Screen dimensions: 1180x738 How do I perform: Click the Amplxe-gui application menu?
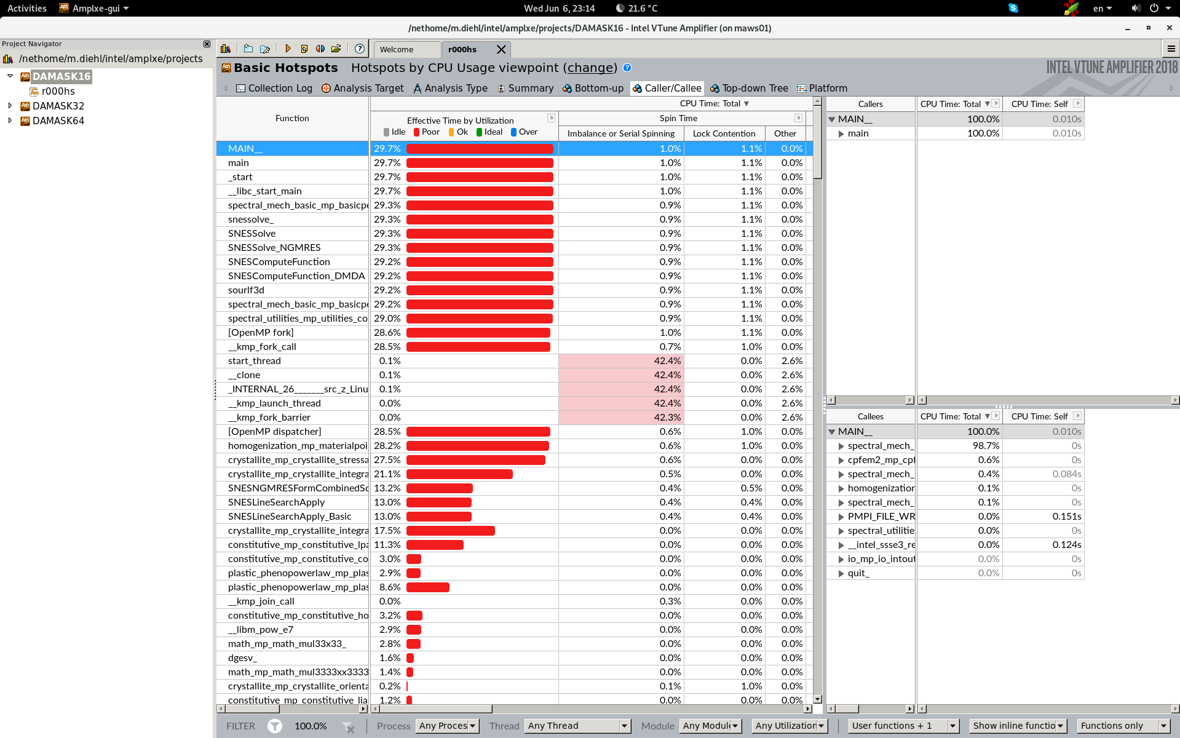(x=94, y=8)
